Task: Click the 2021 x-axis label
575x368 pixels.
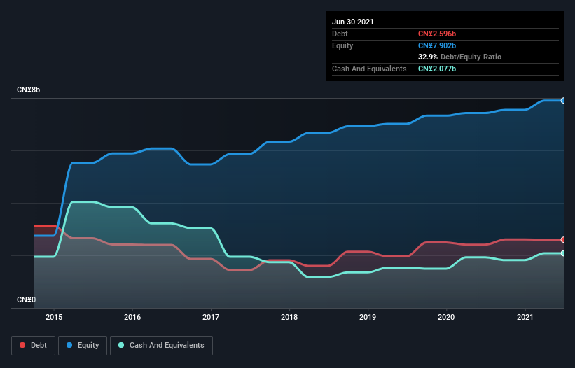Action: (x=525, y=317)
